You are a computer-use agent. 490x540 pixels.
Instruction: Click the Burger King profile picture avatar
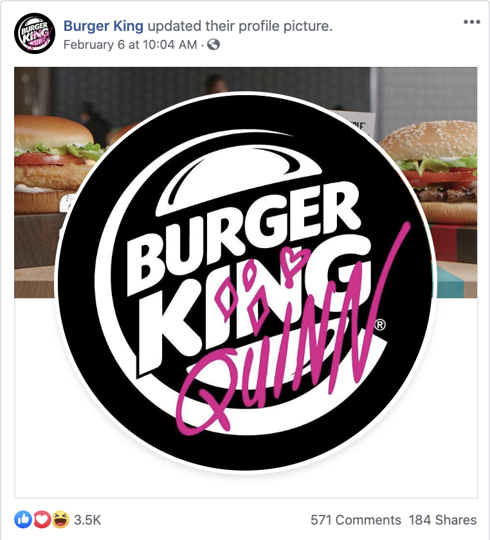(x=35, y=33)
